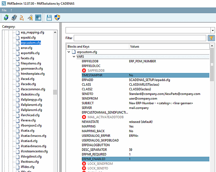The width and height of the screenshot is (216, 172).
Task: Click the admin shield icon
Action: tap(57, 18)
